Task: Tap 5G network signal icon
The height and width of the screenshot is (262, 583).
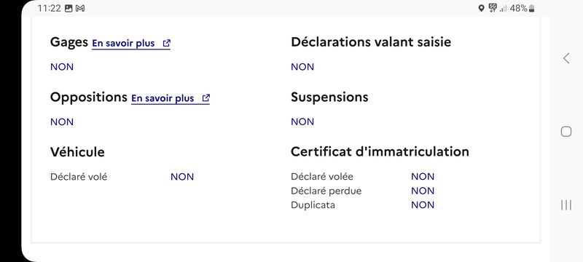Action: [x=493, y=8]
